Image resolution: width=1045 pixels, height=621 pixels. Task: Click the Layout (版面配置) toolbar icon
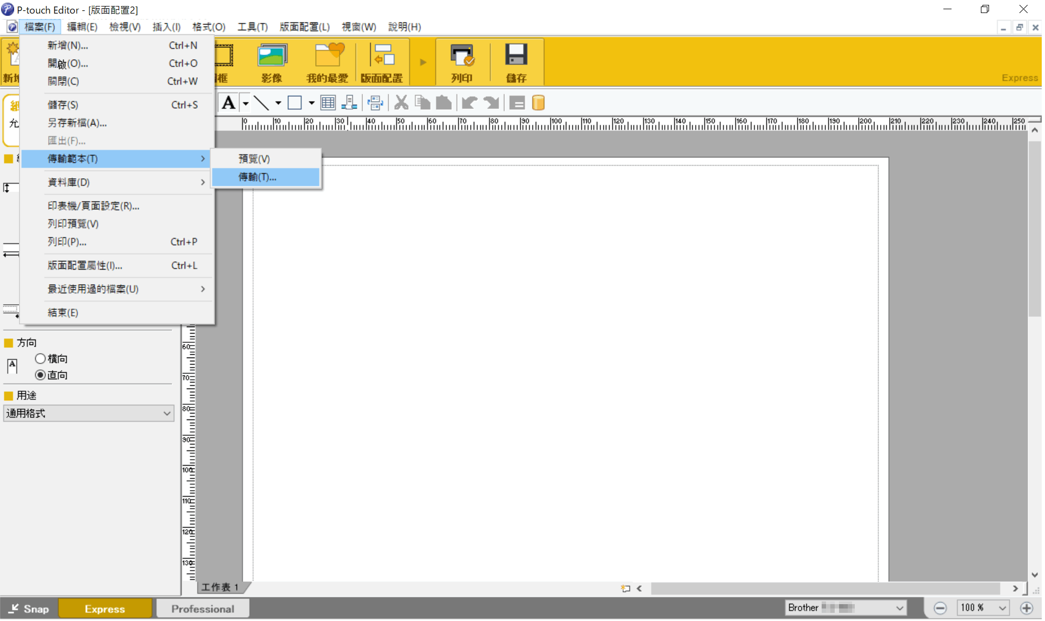382,62
